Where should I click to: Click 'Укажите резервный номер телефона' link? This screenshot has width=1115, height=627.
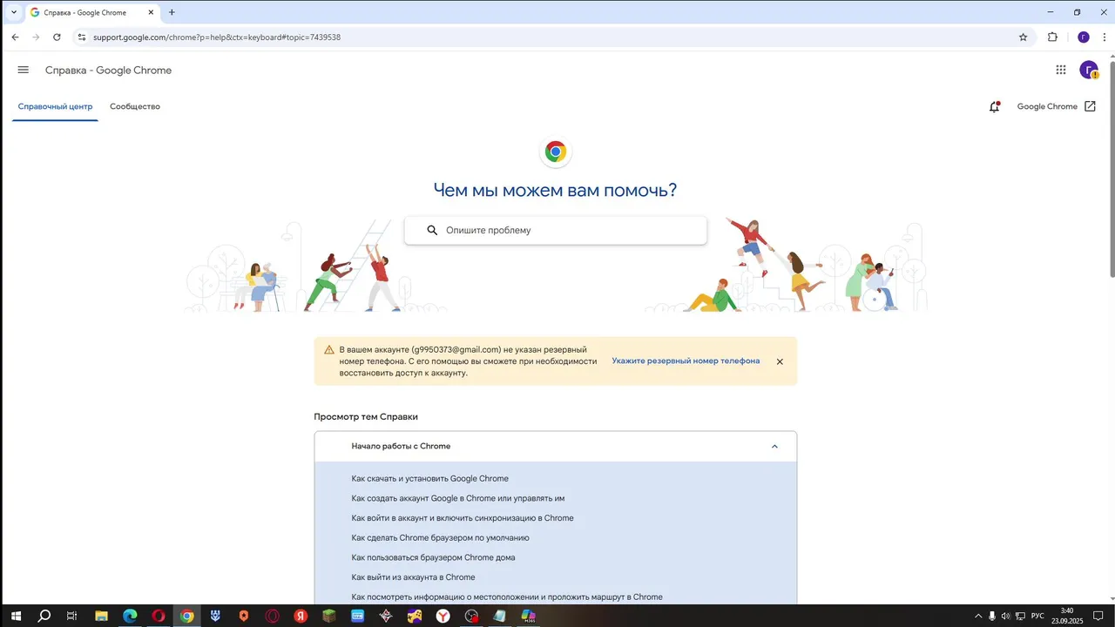coord(686,361)
